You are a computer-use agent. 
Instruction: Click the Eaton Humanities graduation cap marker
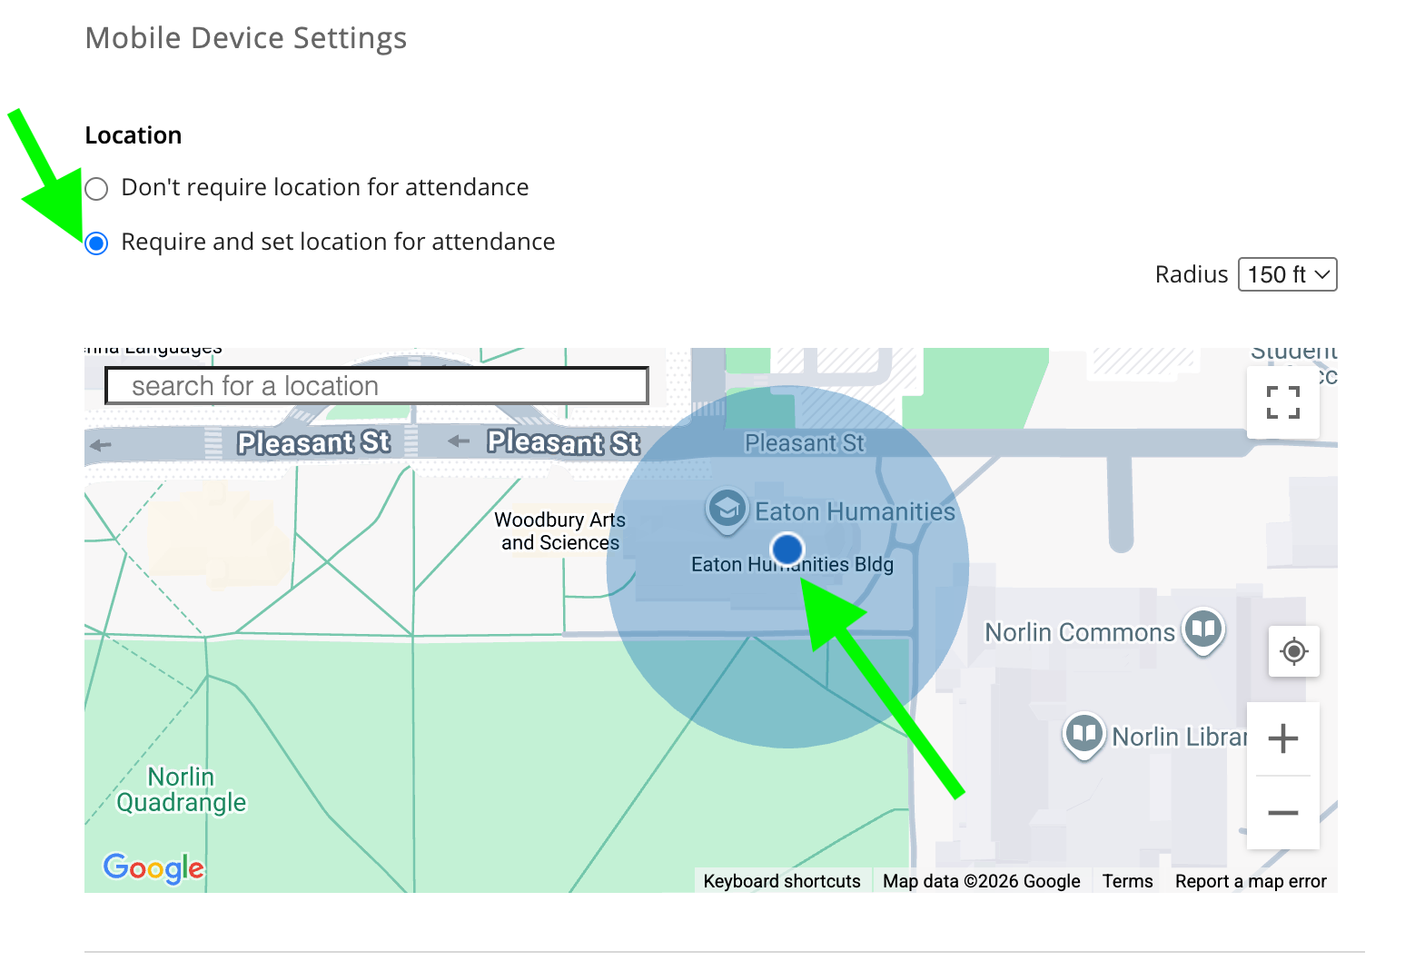[727, 509]
